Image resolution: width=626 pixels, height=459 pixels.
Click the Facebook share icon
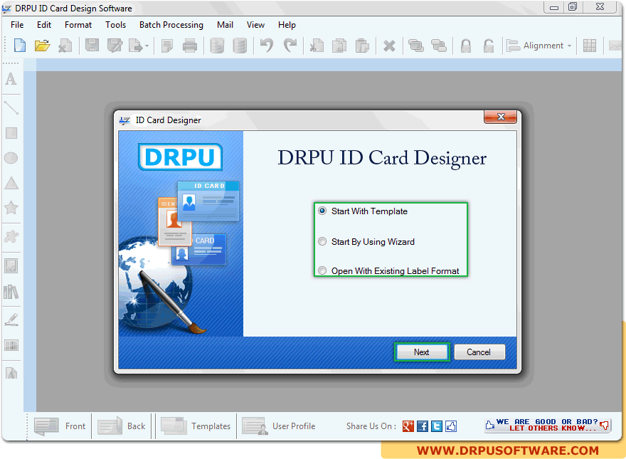click(423, 426)
